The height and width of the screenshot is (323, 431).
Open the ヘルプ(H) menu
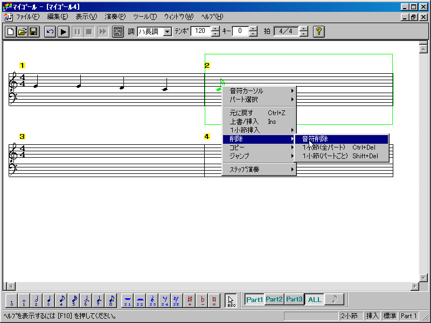(x=212, y=17)
